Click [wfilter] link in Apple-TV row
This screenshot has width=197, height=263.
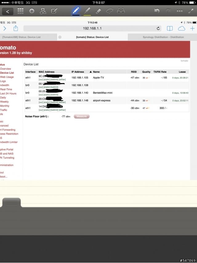[x=62, y=79]
